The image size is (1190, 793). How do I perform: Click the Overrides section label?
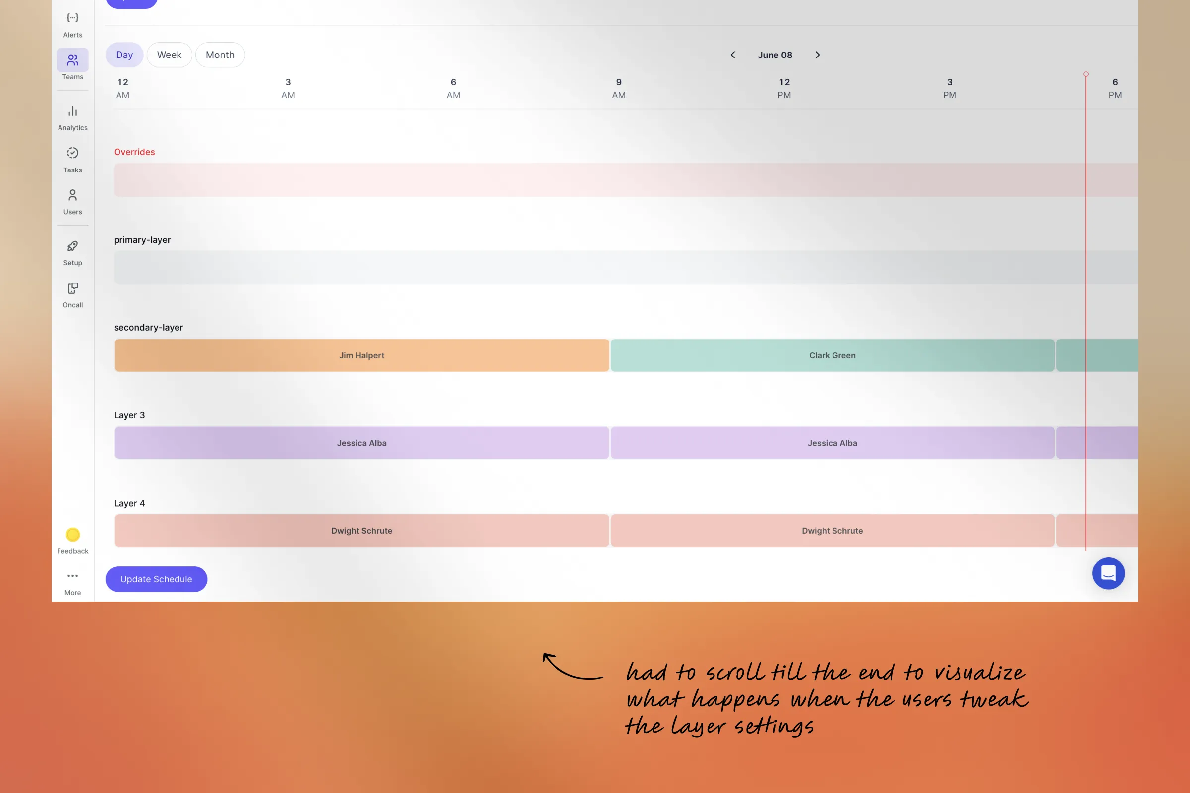pyautogui.click(x=134, y=151)
